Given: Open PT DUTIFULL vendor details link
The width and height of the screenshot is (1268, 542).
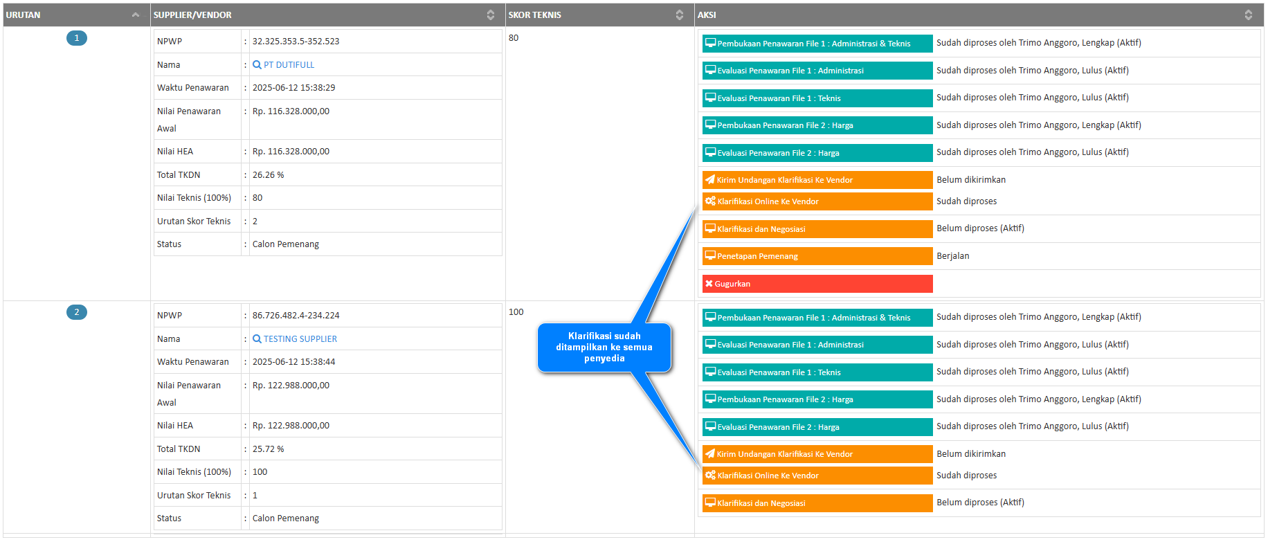Looking at the screenshot, I should (289, 65).
